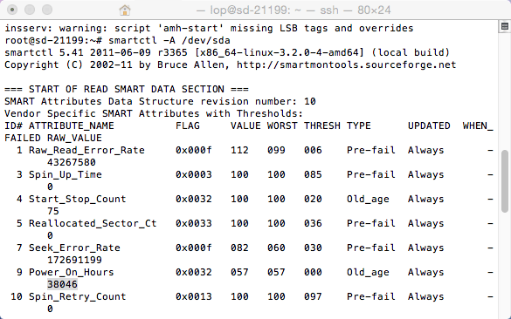Click the Reallocated_Sector_Ct attribute name
Screen dimensions: 511x319
pos(93,223)
